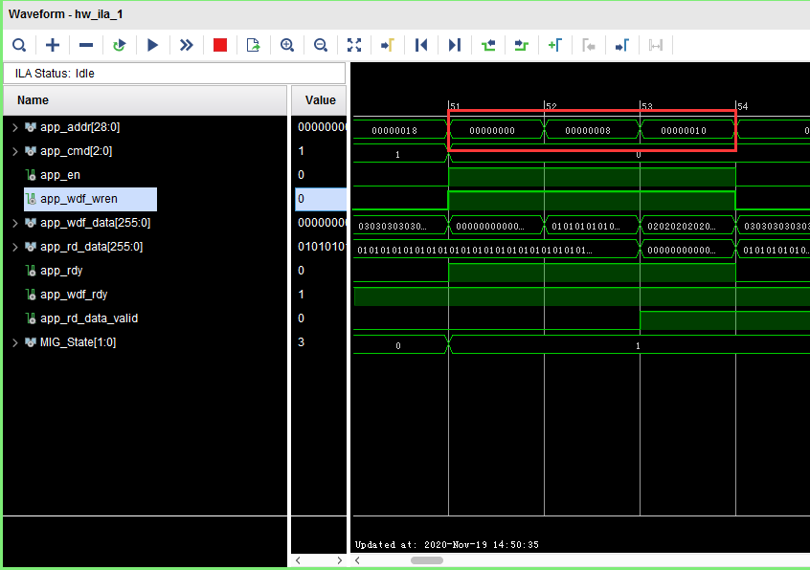Jump to the first sample
The image size is (810, 570).
[421, 45]
